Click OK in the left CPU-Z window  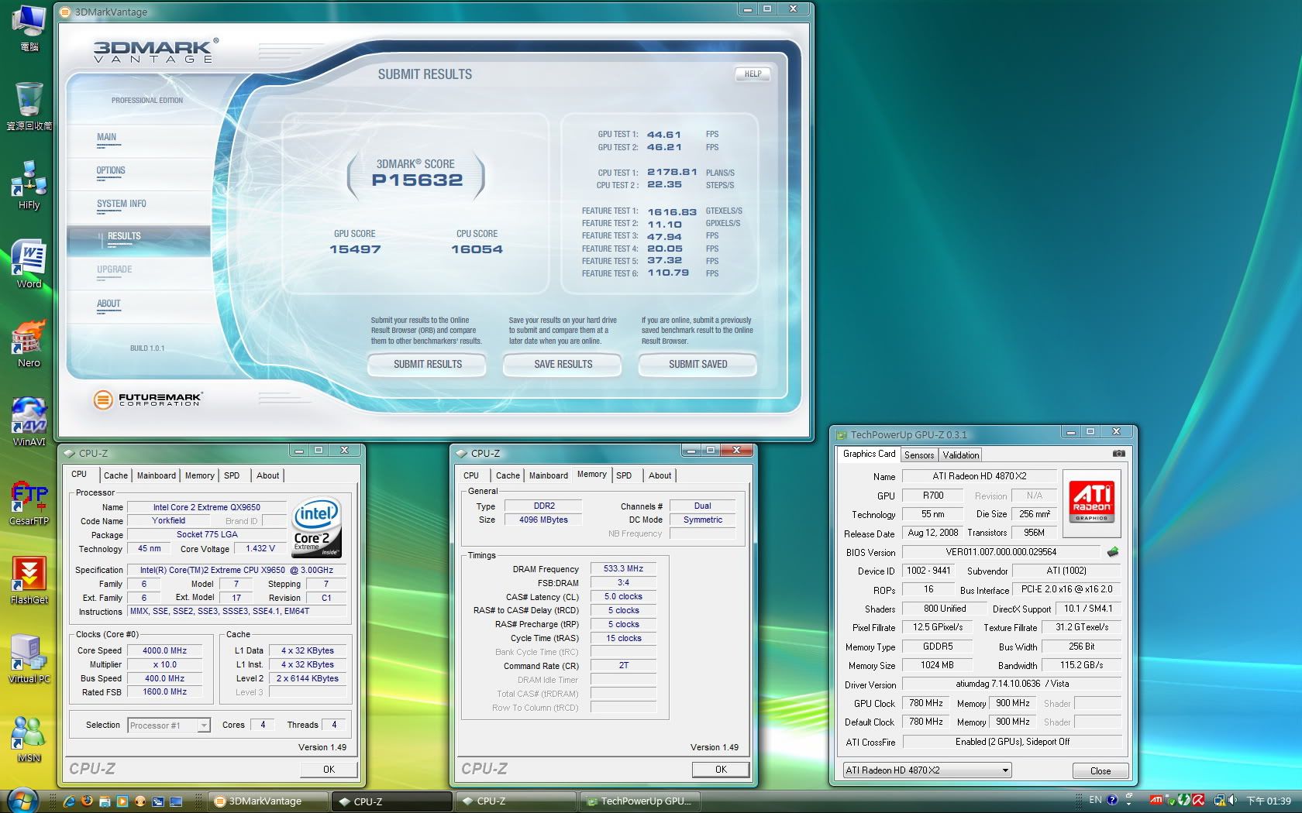(329, 770)
